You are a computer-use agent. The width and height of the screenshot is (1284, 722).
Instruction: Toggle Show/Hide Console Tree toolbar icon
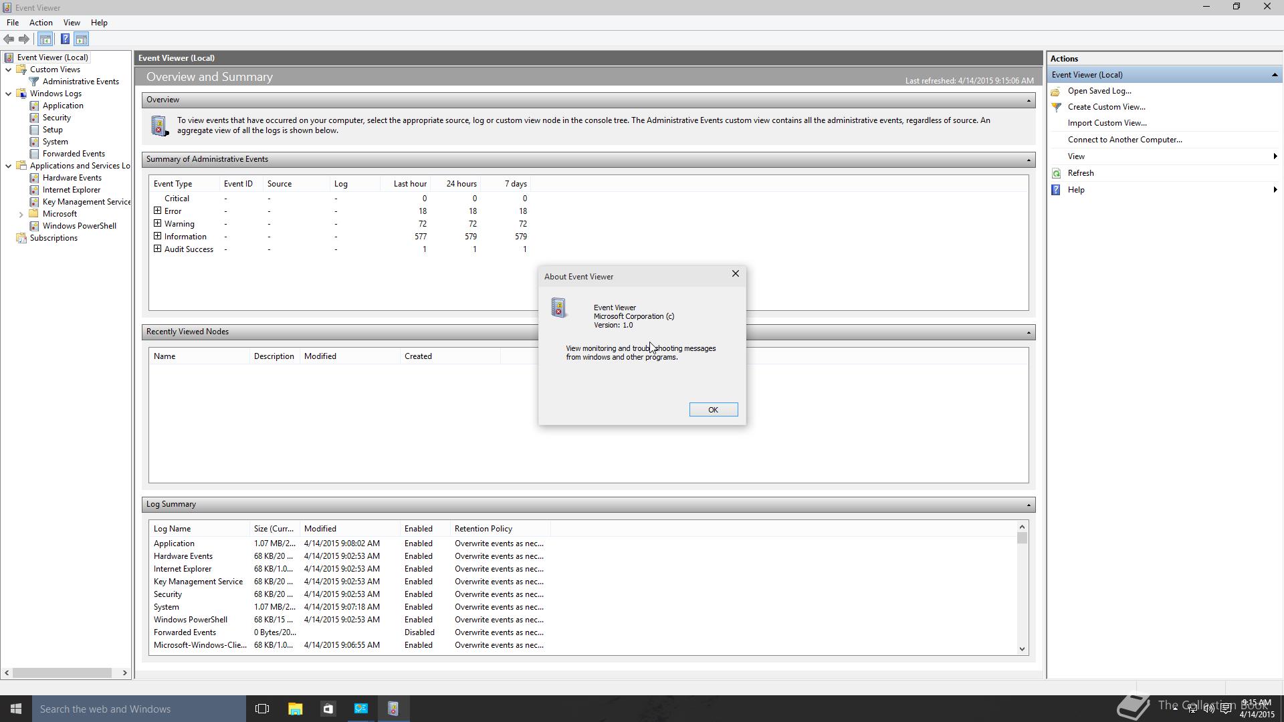tap(45, 39)
